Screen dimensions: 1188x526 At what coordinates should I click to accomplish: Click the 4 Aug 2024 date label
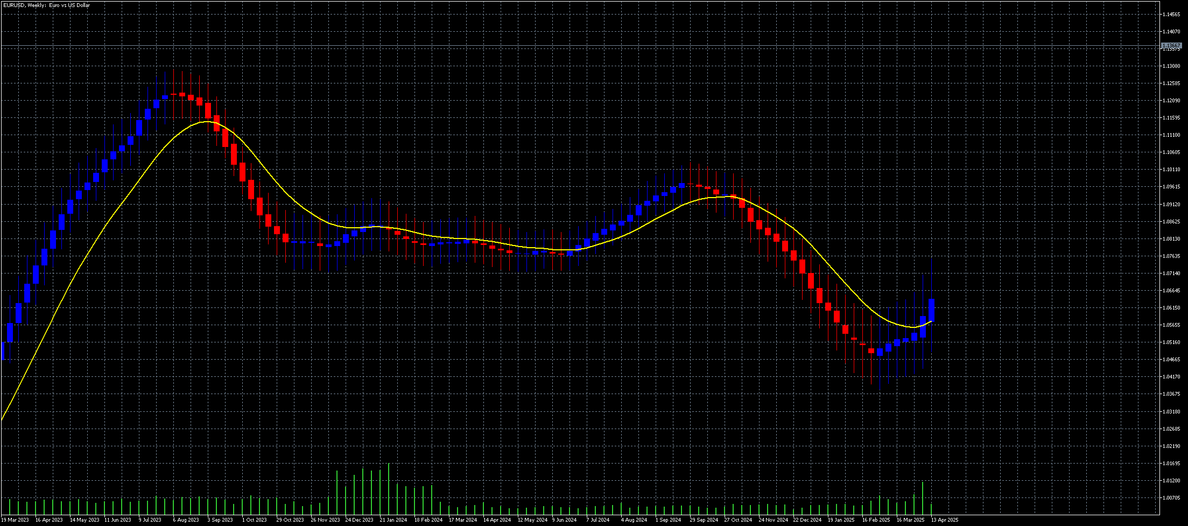(634, 521)
